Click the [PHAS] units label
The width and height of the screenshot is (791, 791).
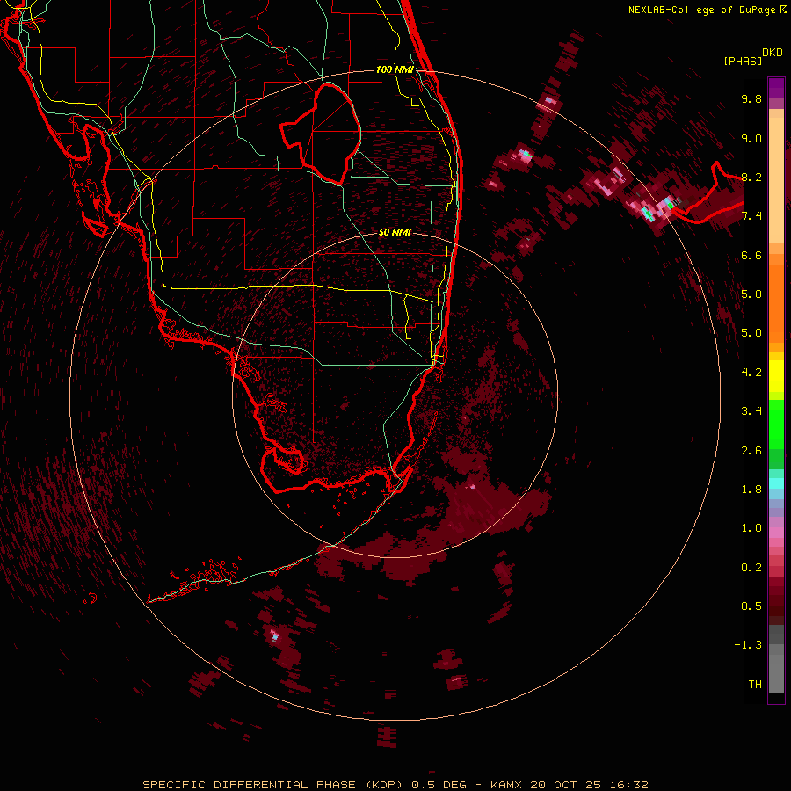743,62
